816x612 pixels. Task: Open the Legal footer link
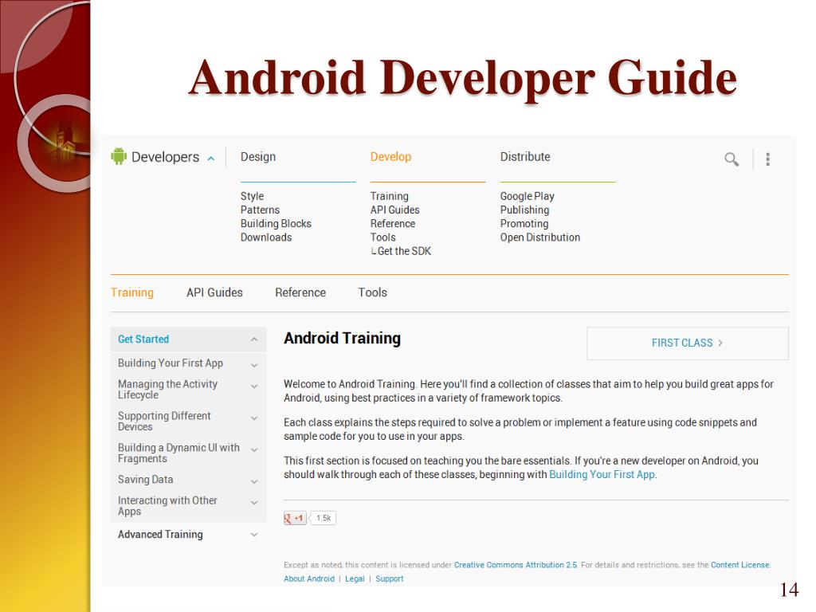click(355, 579)
